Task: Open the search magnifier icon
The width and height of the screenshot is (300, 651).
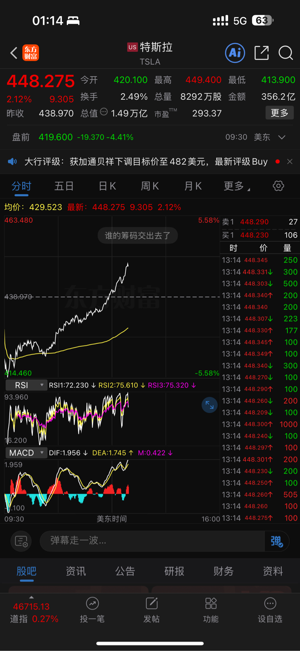Action: (x=286, y=53)
